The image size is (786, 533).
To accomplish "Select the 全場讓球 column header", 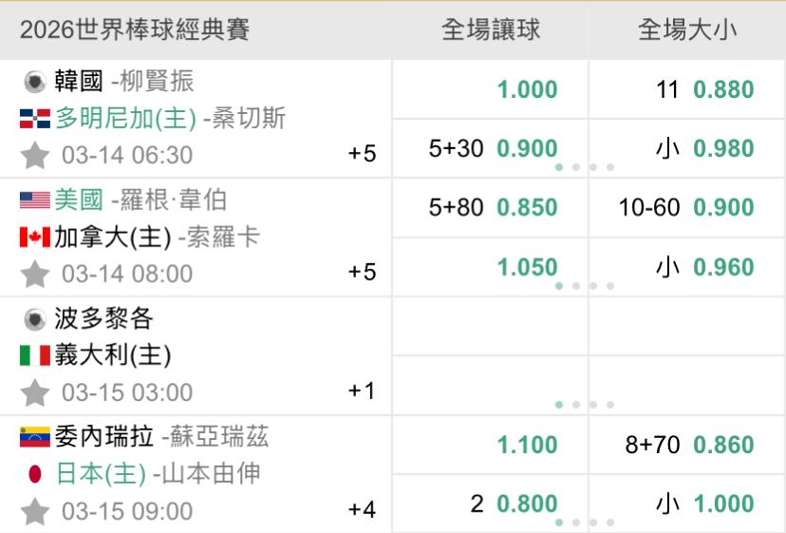I will tap(491, 30).
